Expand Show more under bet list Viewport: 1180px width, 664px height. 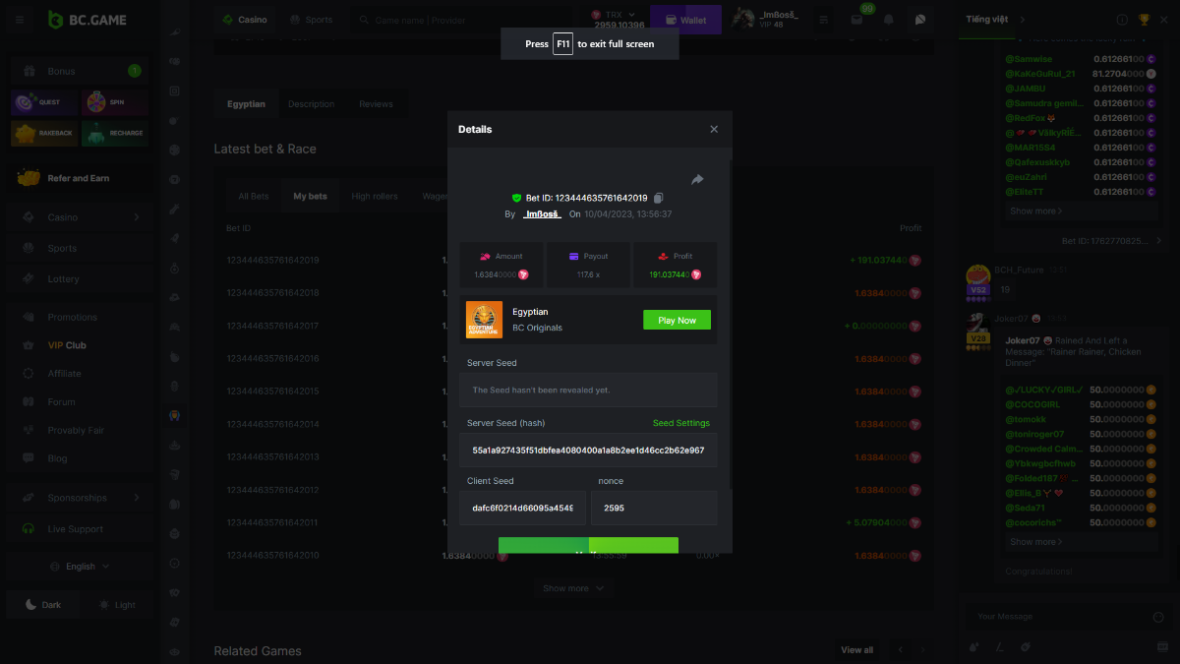(573, 588)
